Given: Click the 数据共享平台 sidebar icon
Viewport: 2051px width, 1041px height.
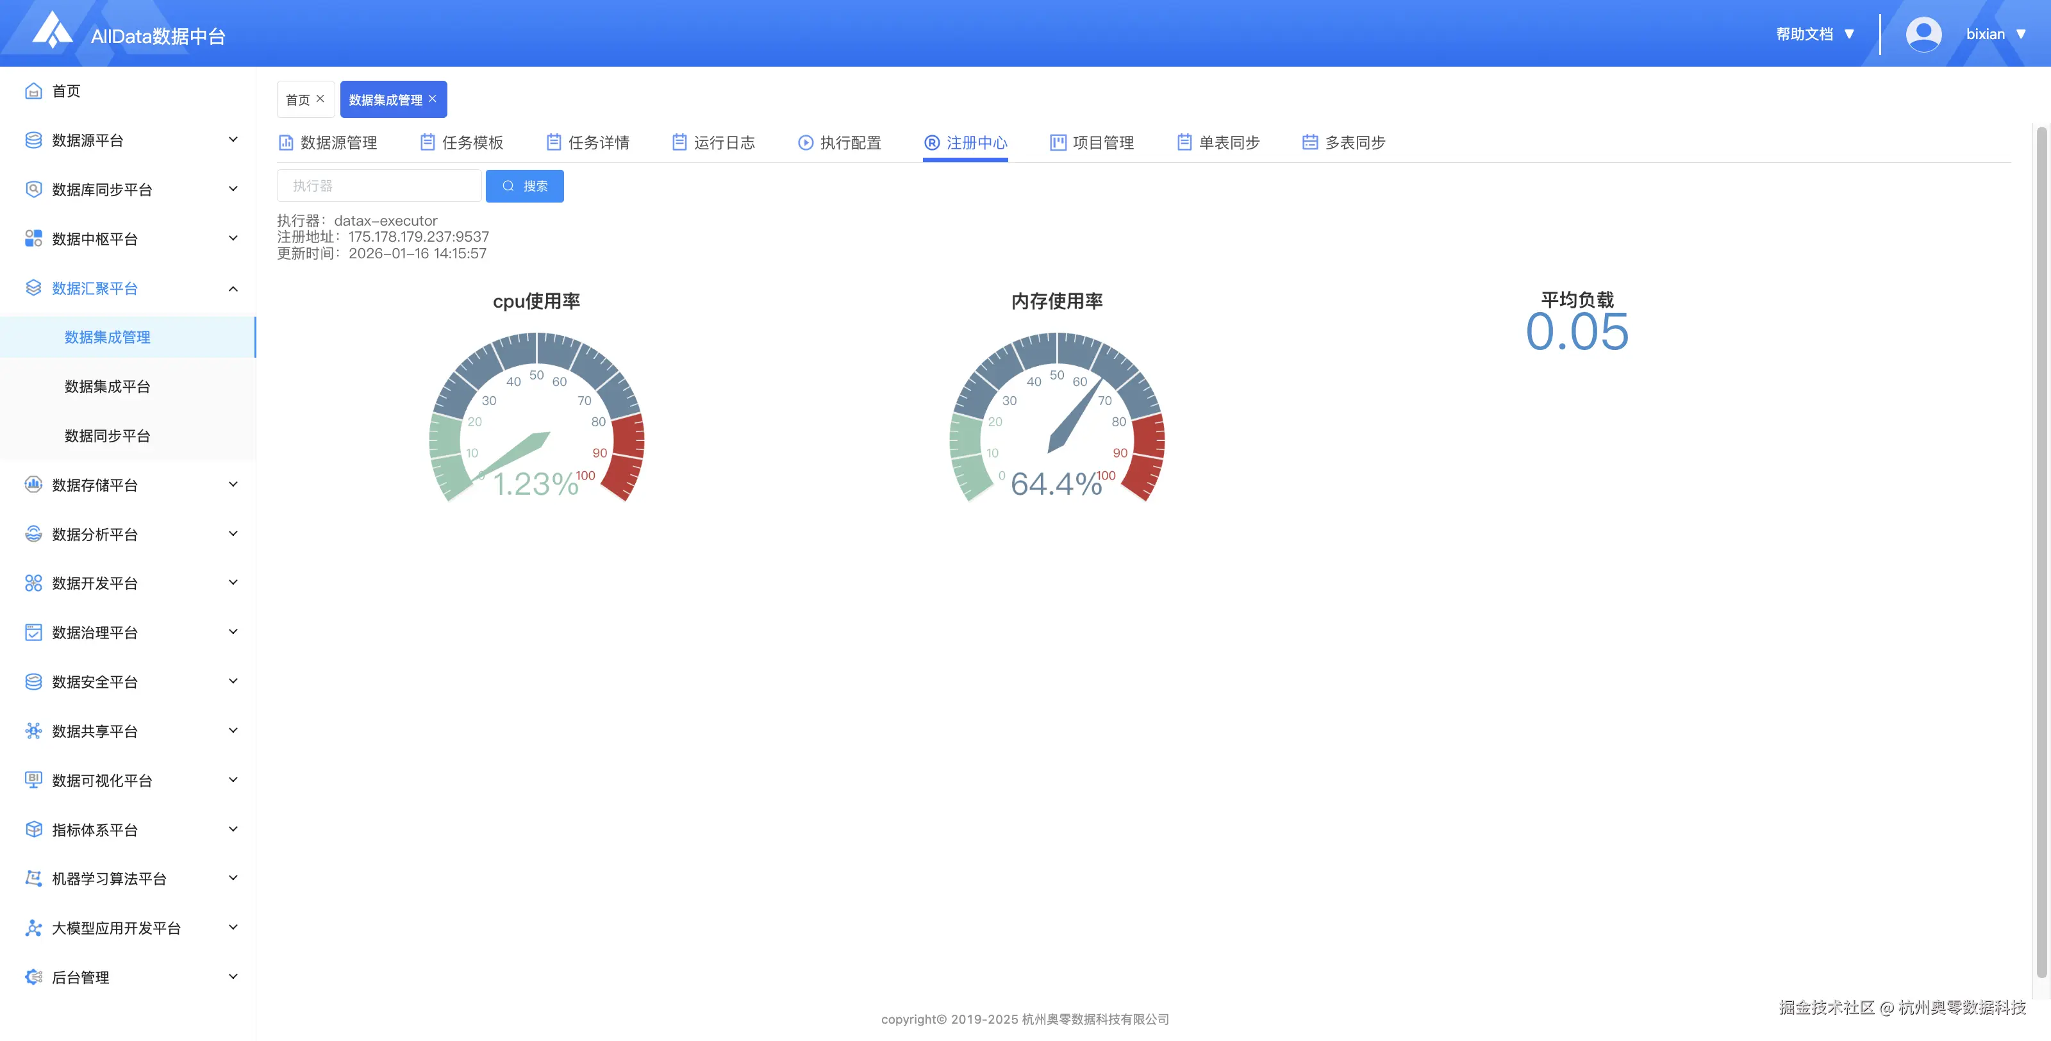Looking at the screenshot, I should coord(33,730).
